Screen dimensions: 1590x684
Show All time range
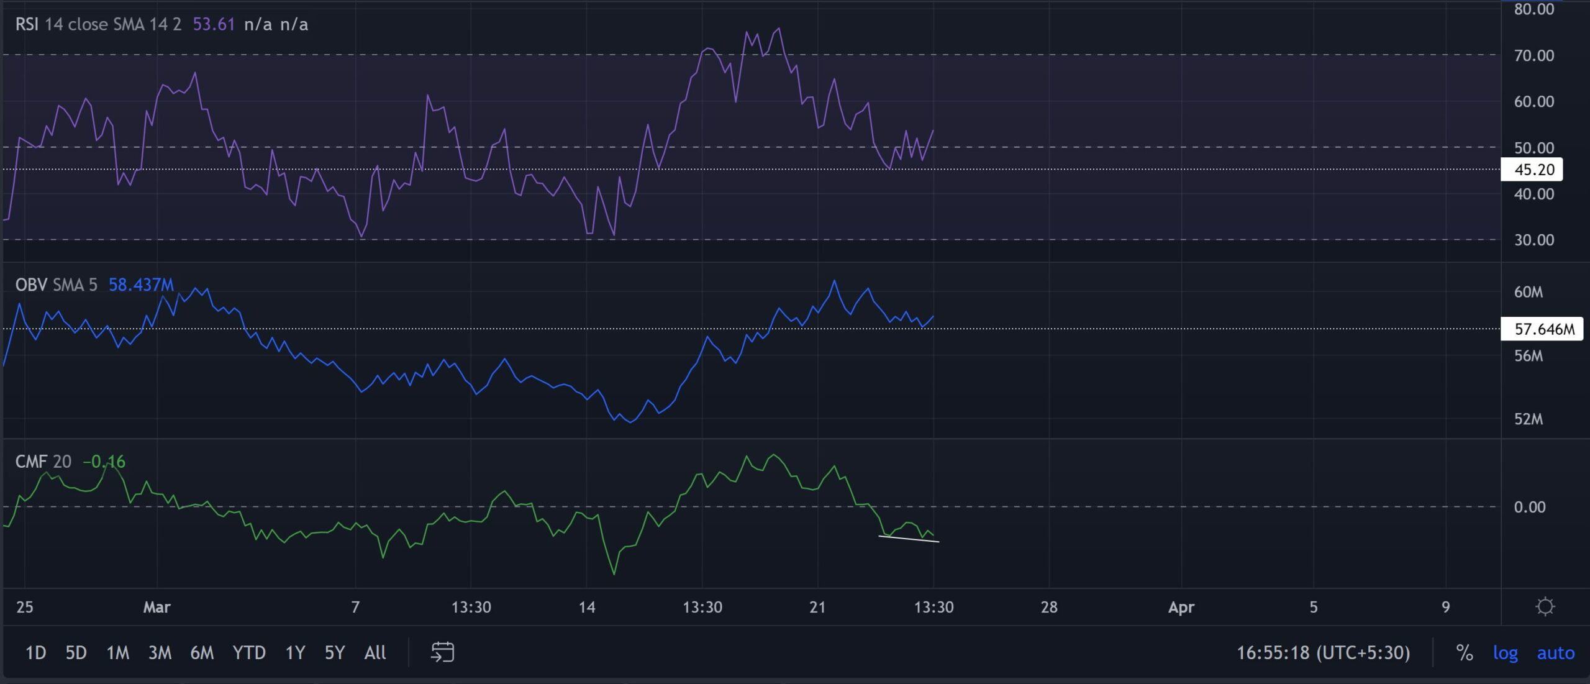(x=375, y=652)
